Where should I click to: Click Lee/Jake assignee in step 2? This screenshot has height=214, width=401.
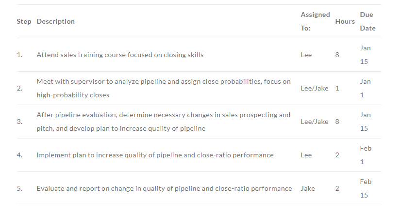pyautogui.click(x=314, y=88)
